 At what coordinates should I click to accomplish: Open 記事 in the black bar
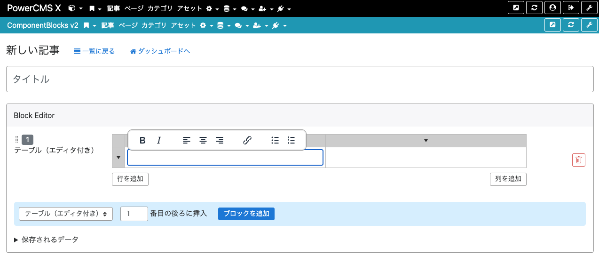[113, 8]
